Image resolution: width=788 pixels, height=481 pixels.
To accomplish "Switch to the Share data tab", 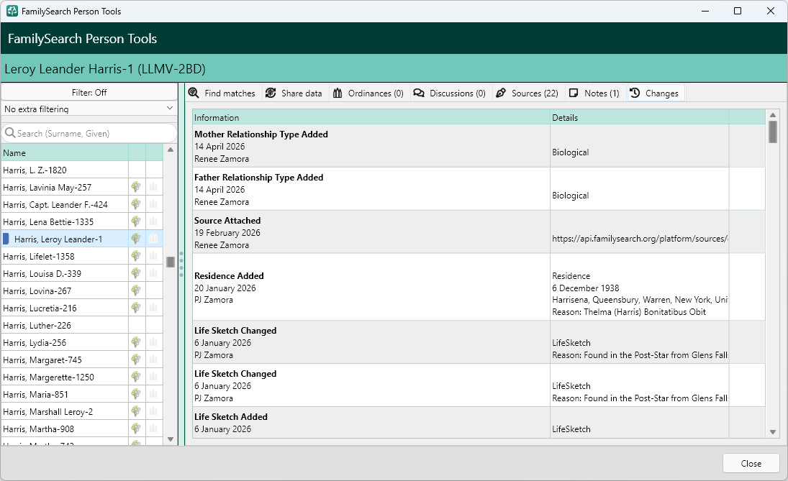I will pyautogui.click(x=294, y=93).
